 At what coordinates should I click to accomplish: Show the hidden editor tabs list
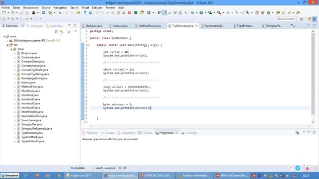(293, 26)
